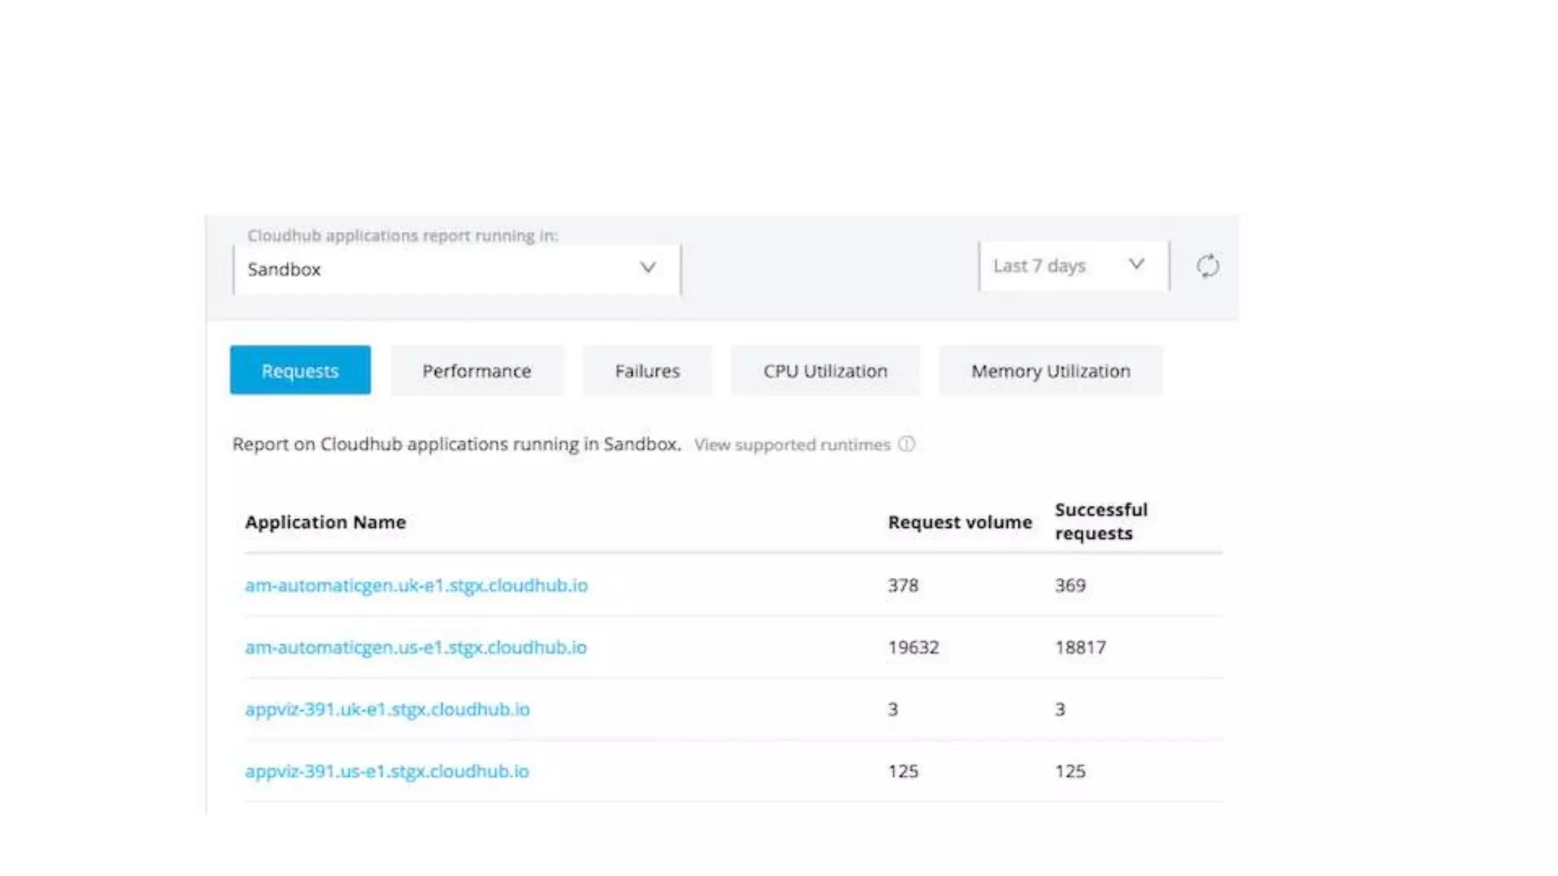This screenshot has height=876, width=1558.
Task: Open am-automaticgen.uk-e1.stgx.cloudhub.io application link
Action: click(416, 586)
